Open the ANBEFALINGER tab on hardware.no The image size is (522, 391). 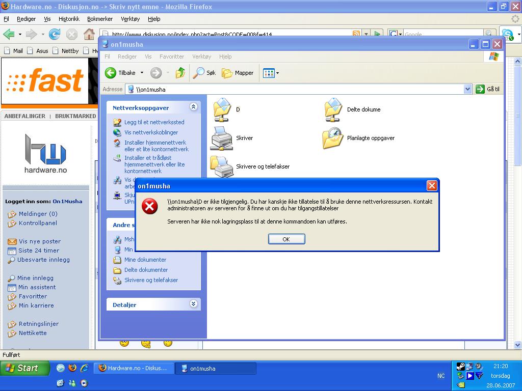[24, 117]
